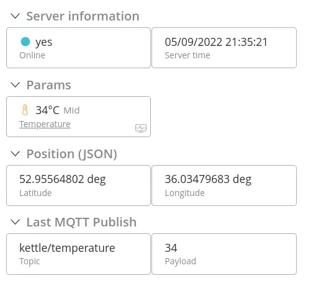This screenshot has height=286, width=311.
Task: Click the orange thermometer icon
Action: 25,110
